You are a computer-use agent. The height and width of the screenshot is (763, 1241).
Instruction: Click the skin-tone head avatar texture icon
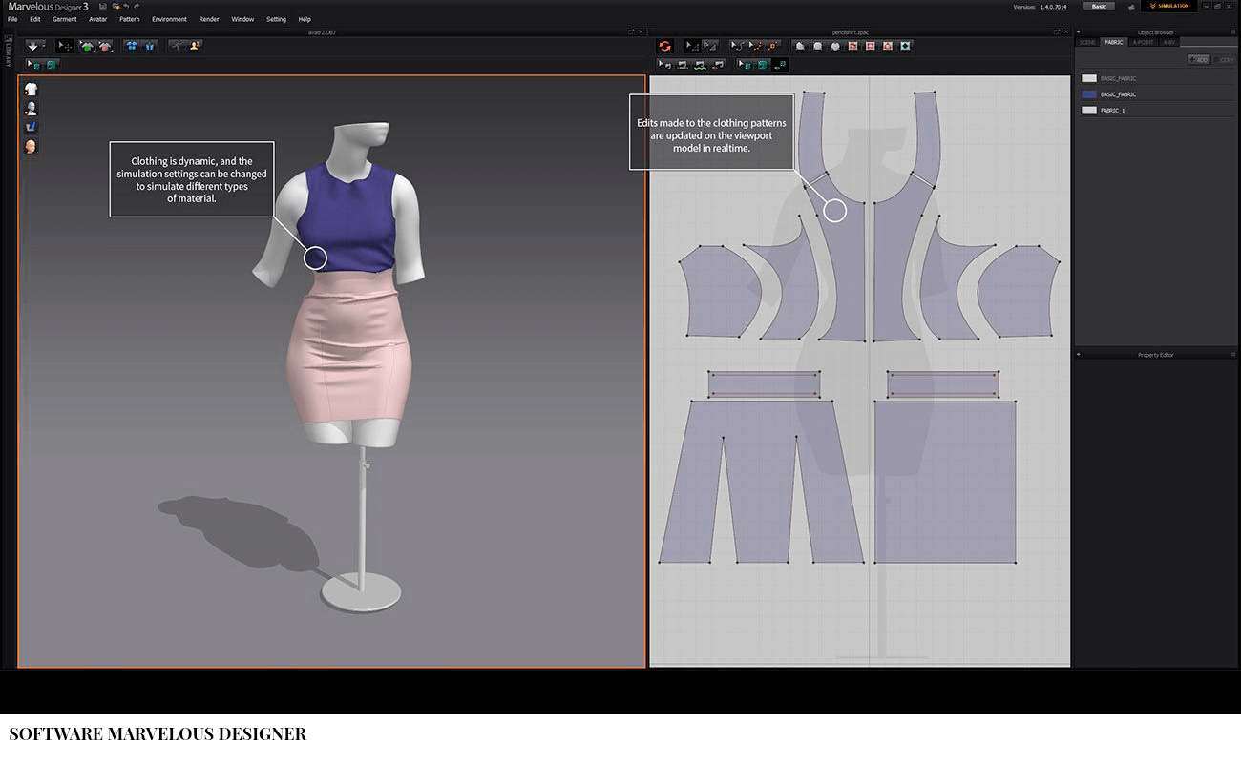point(31,146)
